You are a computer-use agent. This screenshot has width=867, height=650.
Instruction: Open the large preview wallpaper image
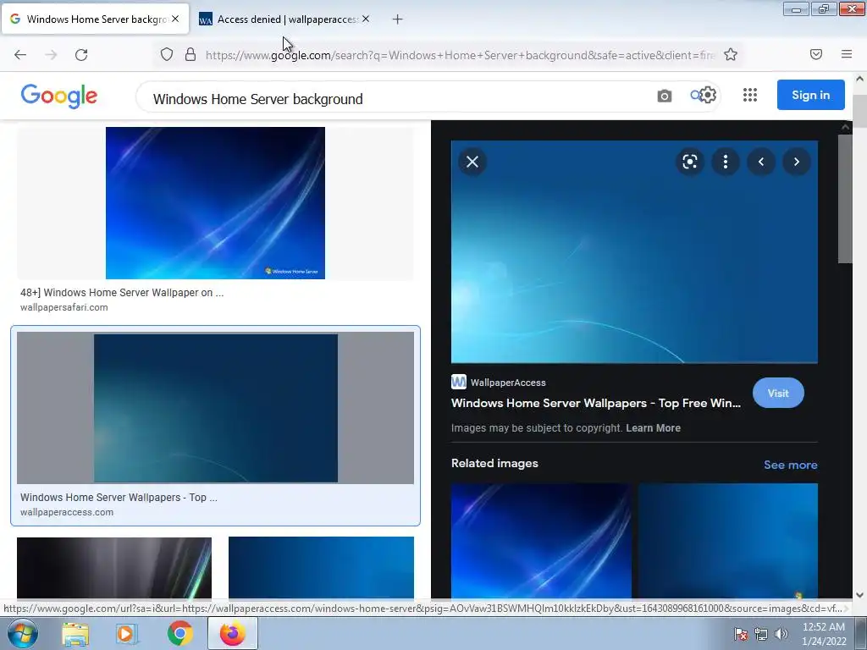(x=634, y=252)
